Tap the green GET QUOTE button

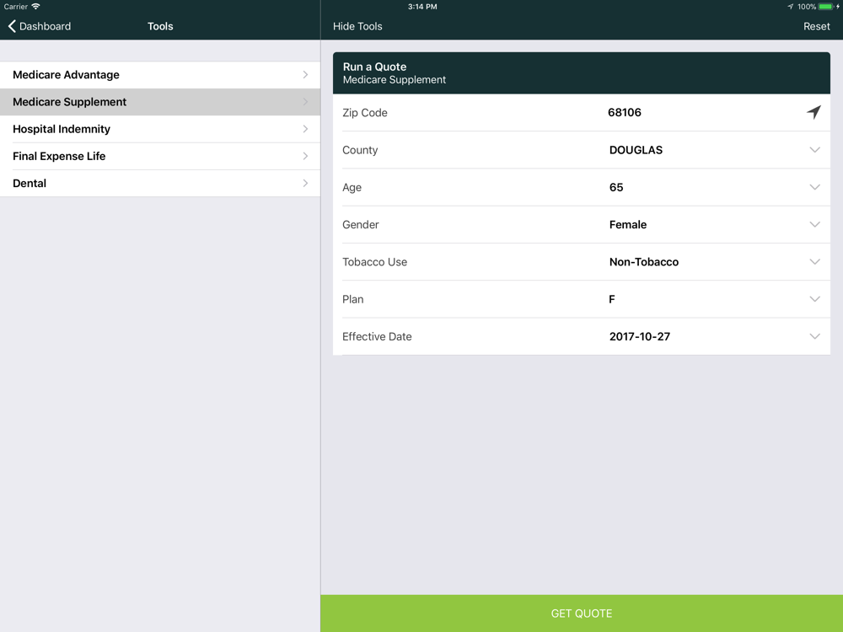[x=582, y=613]
